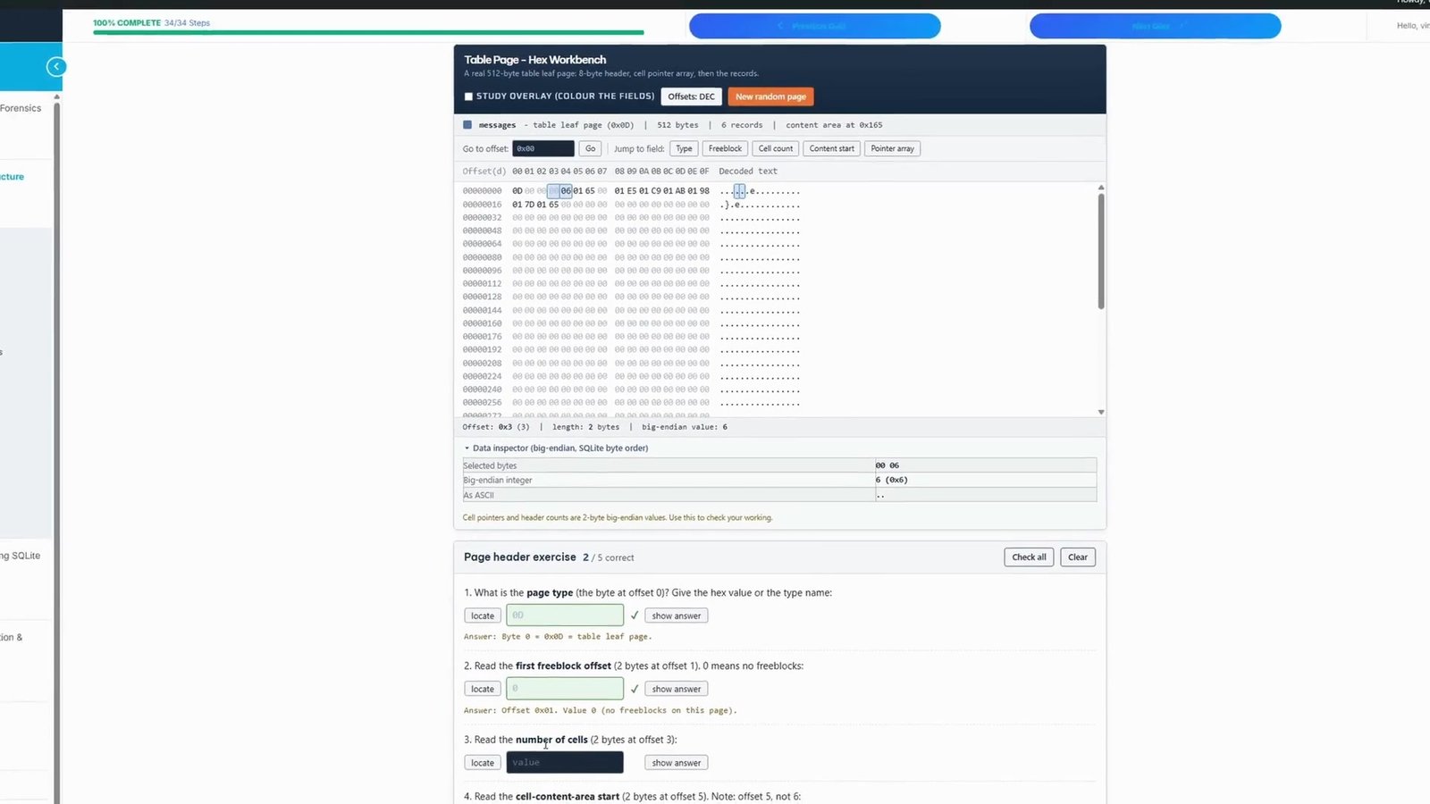1430x804 pixels.
Task: Click the Selected bytes value 00 06
Action: point(887,465)
